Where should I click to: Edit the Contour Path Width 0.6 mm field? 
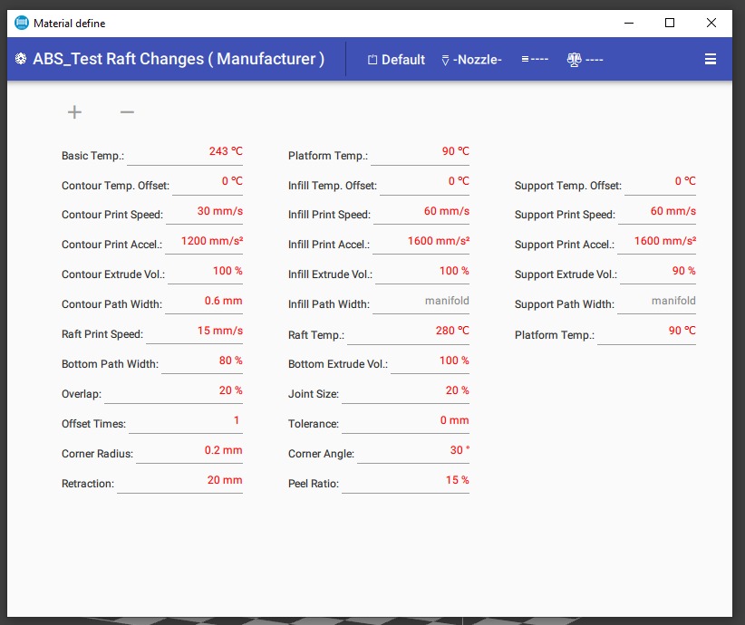point(204,302)
